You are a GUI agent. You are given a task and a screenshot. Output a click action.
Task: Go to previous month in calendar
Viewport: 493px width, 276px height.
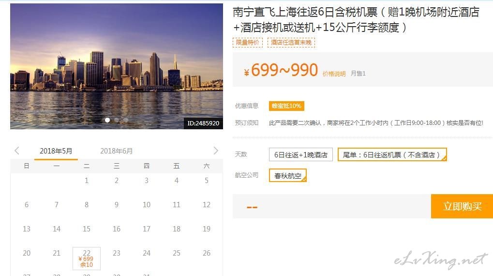point(17,151)
